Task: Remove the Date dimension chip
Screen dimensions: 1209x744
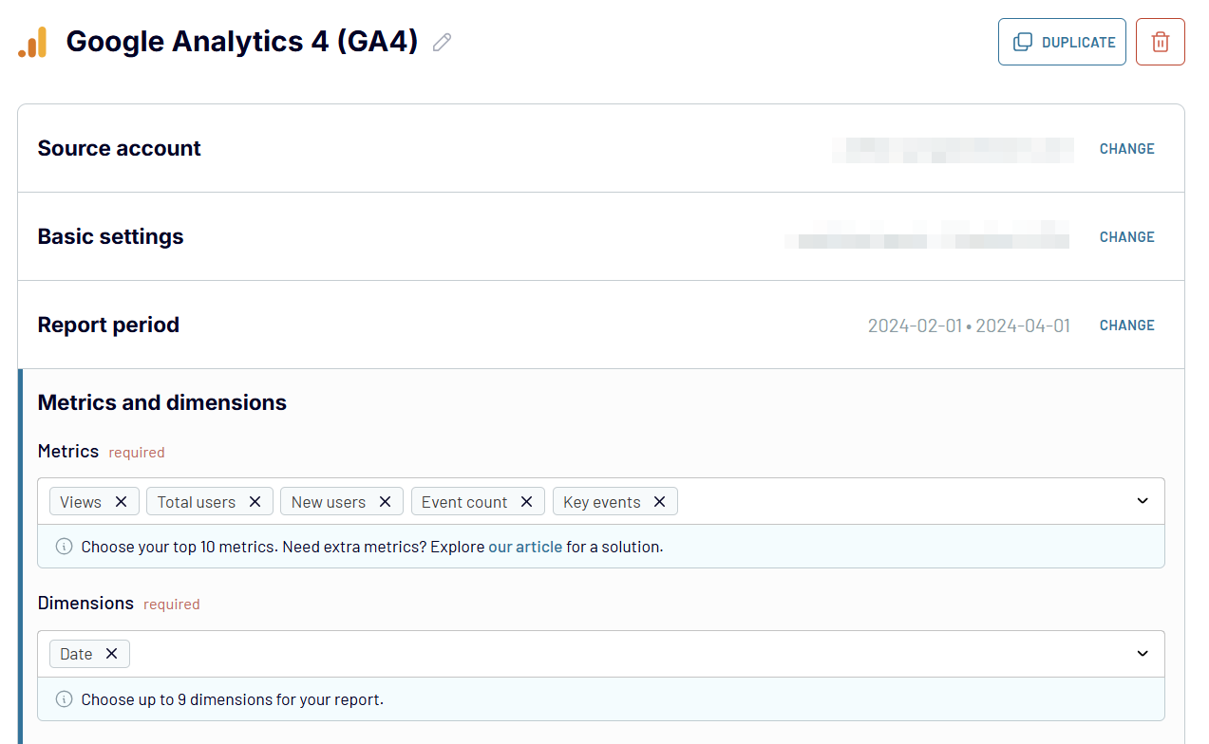Action: 111,653
